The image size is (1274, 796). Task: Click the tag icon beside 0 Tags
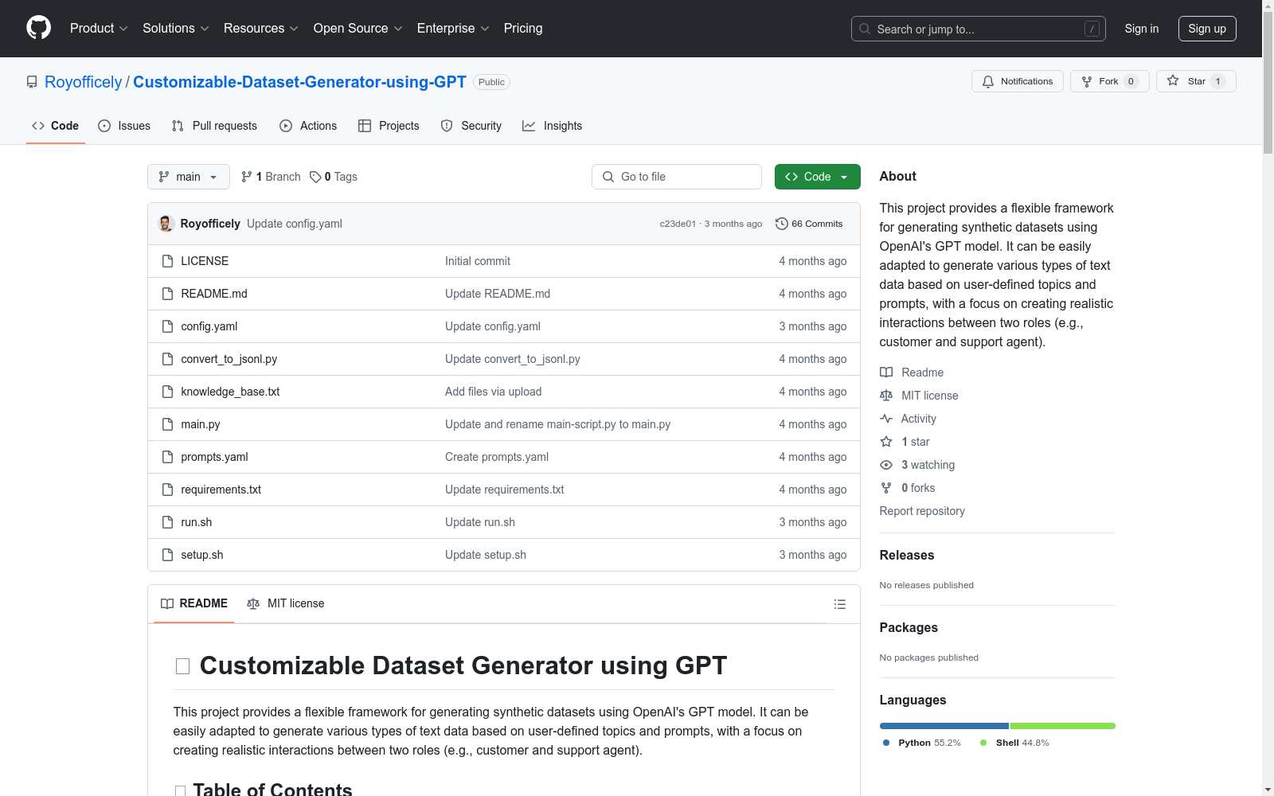tap(315, 177)
